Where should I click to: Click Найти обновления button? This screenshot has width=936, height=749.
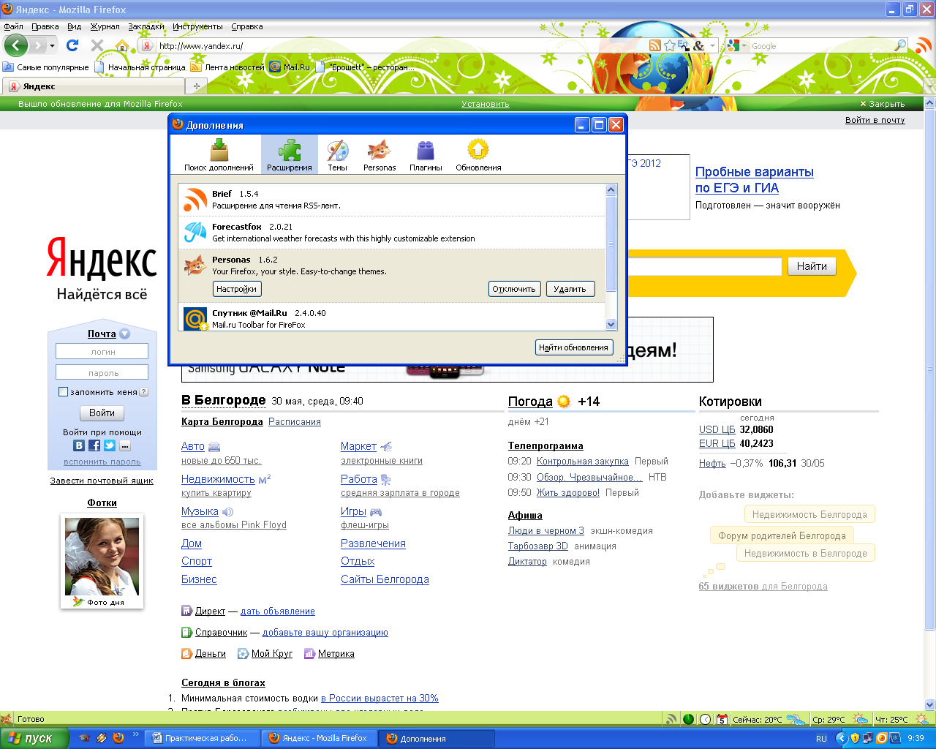click(574, 347)
